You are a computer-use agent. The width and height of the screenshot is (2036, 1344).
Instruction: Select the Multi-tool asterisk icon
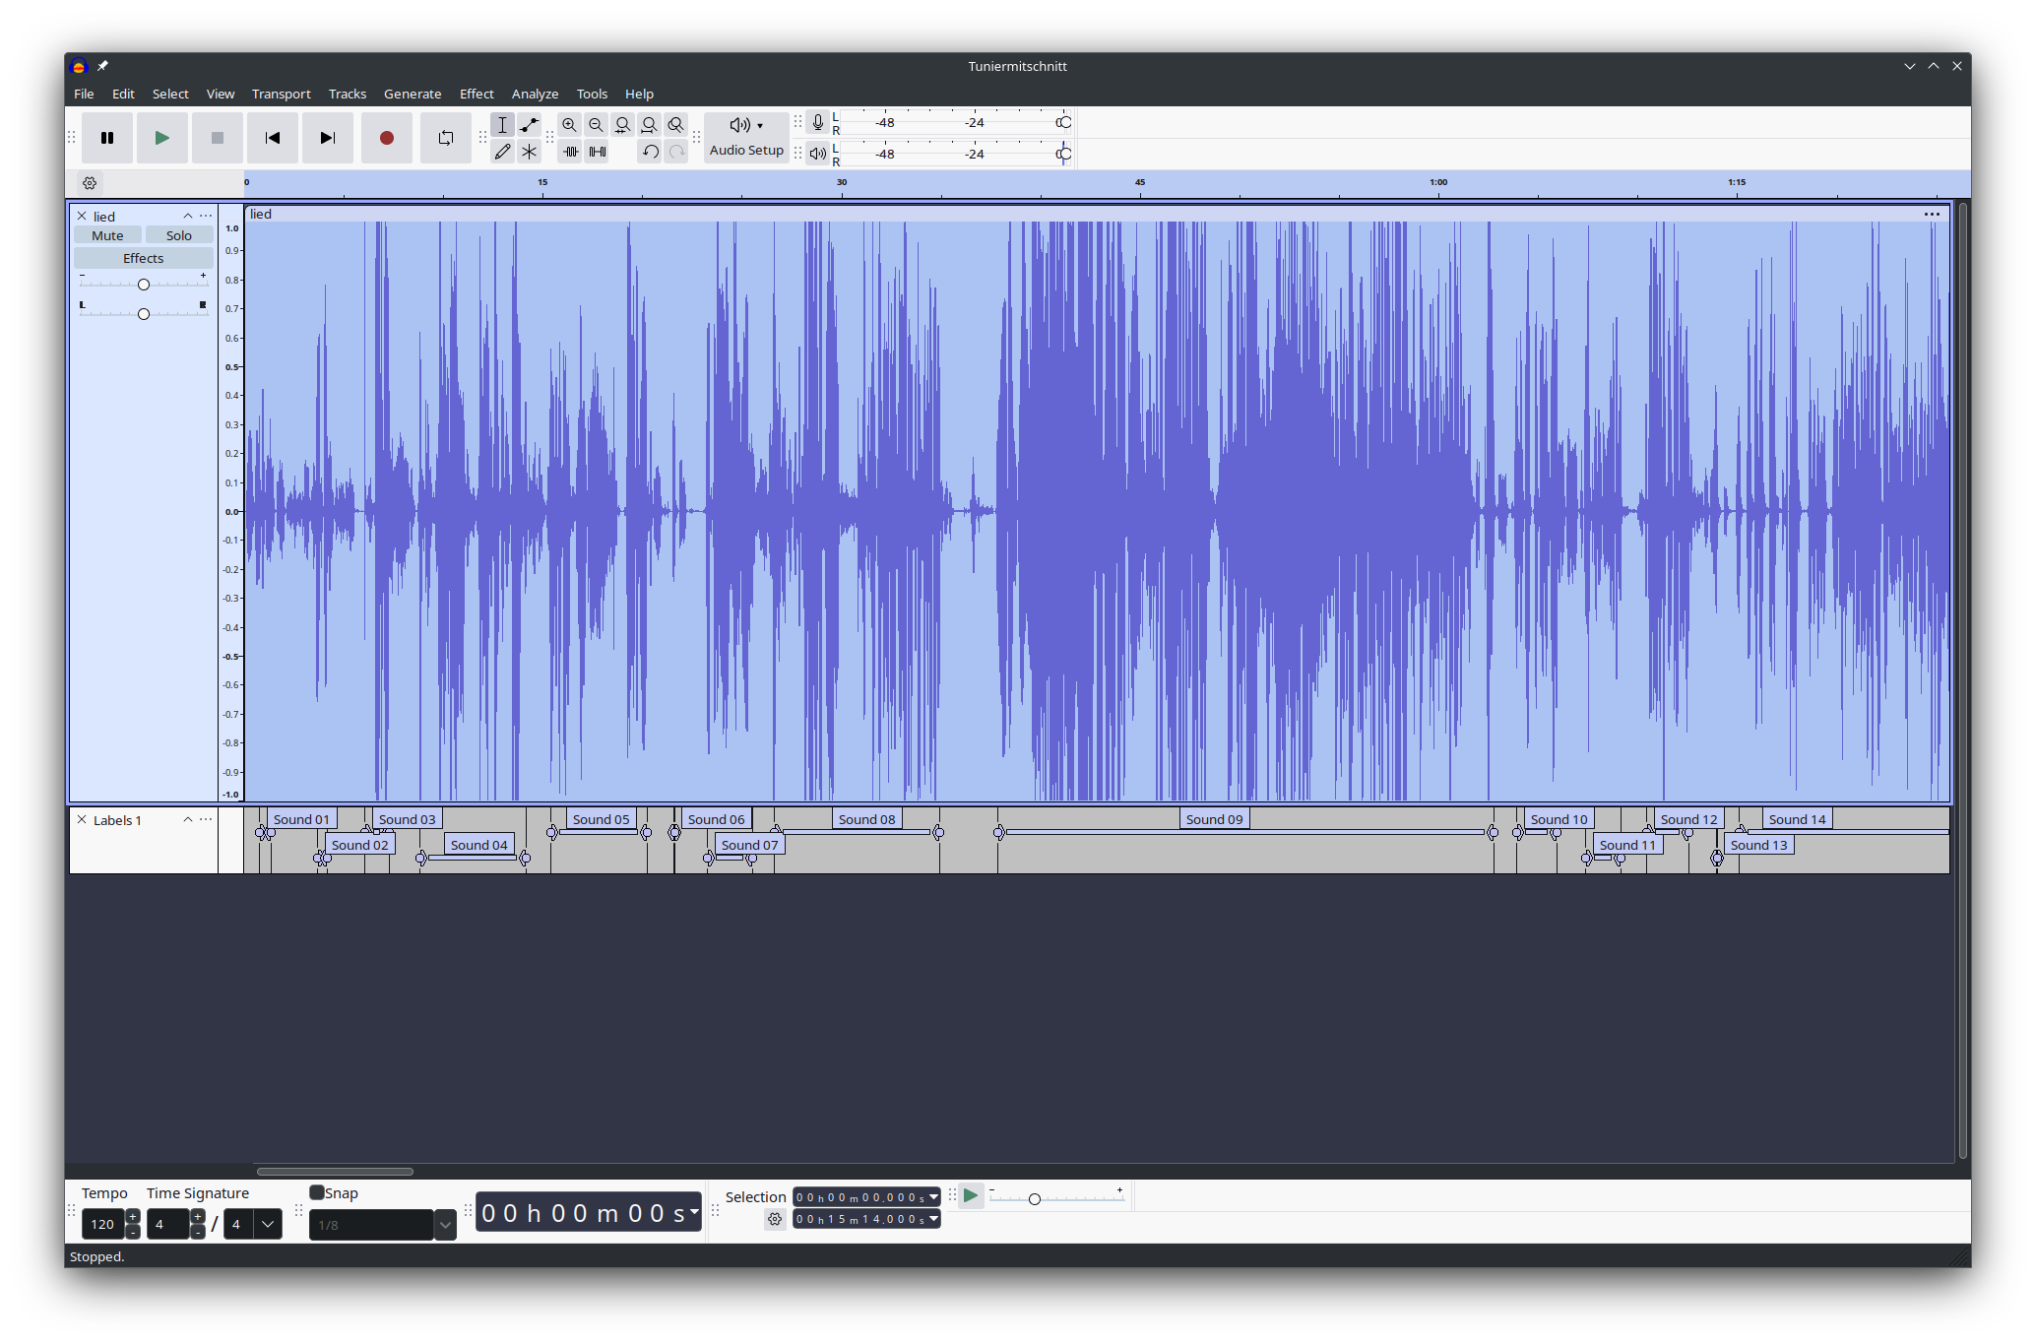click(530, 152)
